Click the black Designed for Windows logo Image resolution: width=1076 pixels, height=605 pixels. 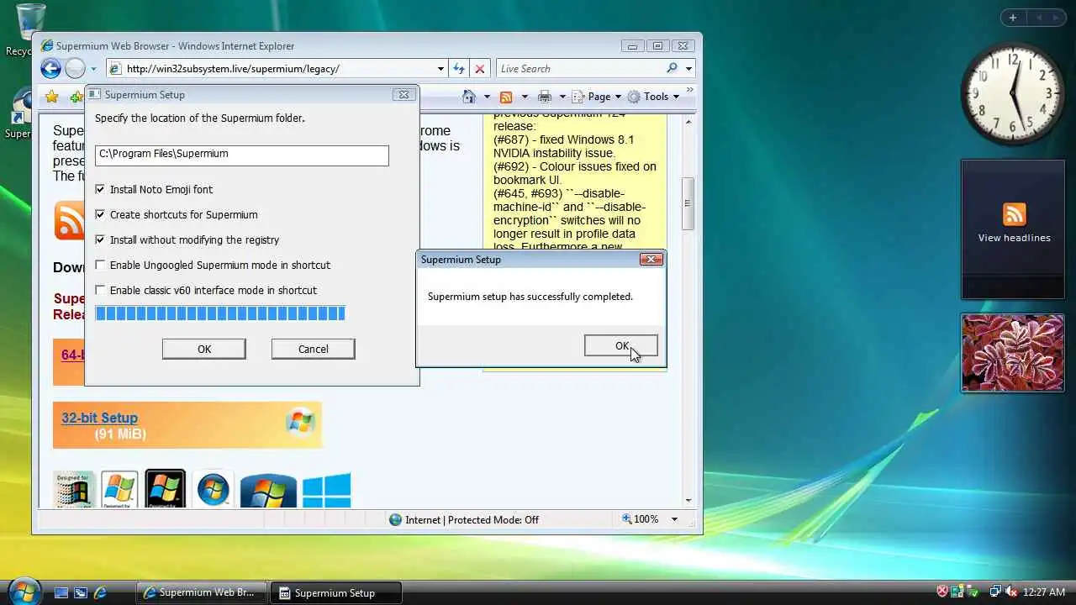point(165,489)
